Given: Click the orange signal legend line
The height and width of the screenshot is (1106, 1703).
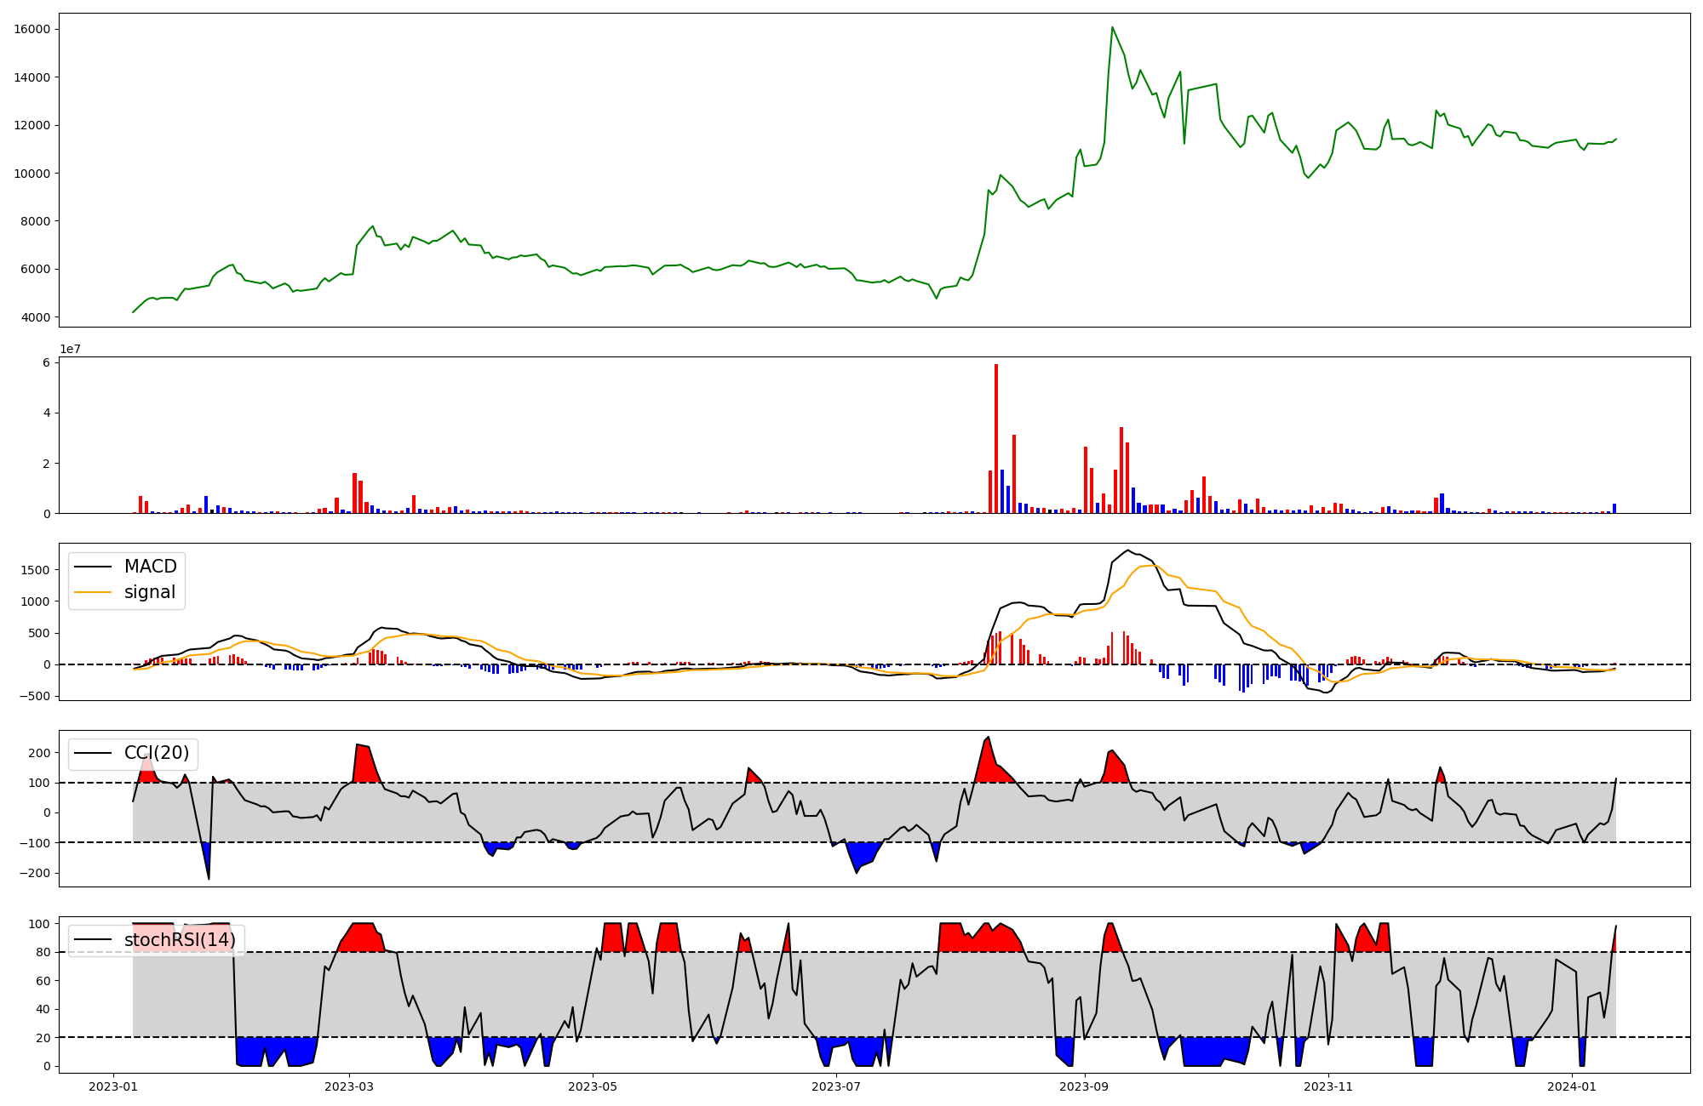Looking at the screenshot, I should pos(93,592).
